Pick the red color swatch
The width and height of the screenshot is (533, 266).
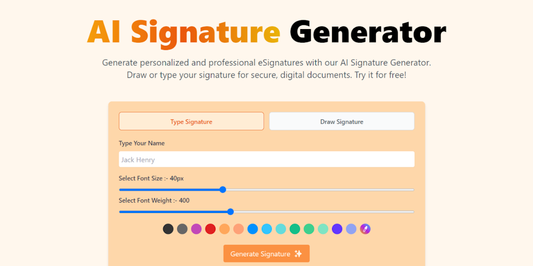pos(210,229)
